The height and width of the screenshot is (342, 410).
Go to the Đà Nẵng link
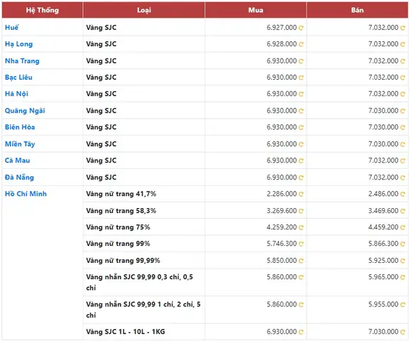pos(19,177)
